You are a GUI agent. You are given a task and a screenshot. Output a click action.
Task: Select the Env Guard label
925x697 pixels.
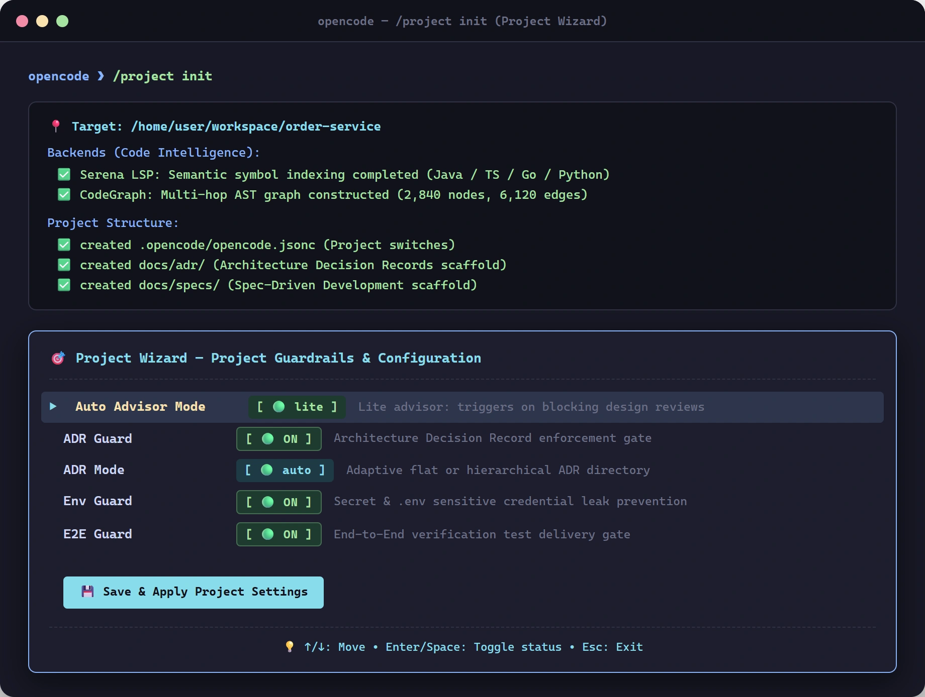pos(98,501)
